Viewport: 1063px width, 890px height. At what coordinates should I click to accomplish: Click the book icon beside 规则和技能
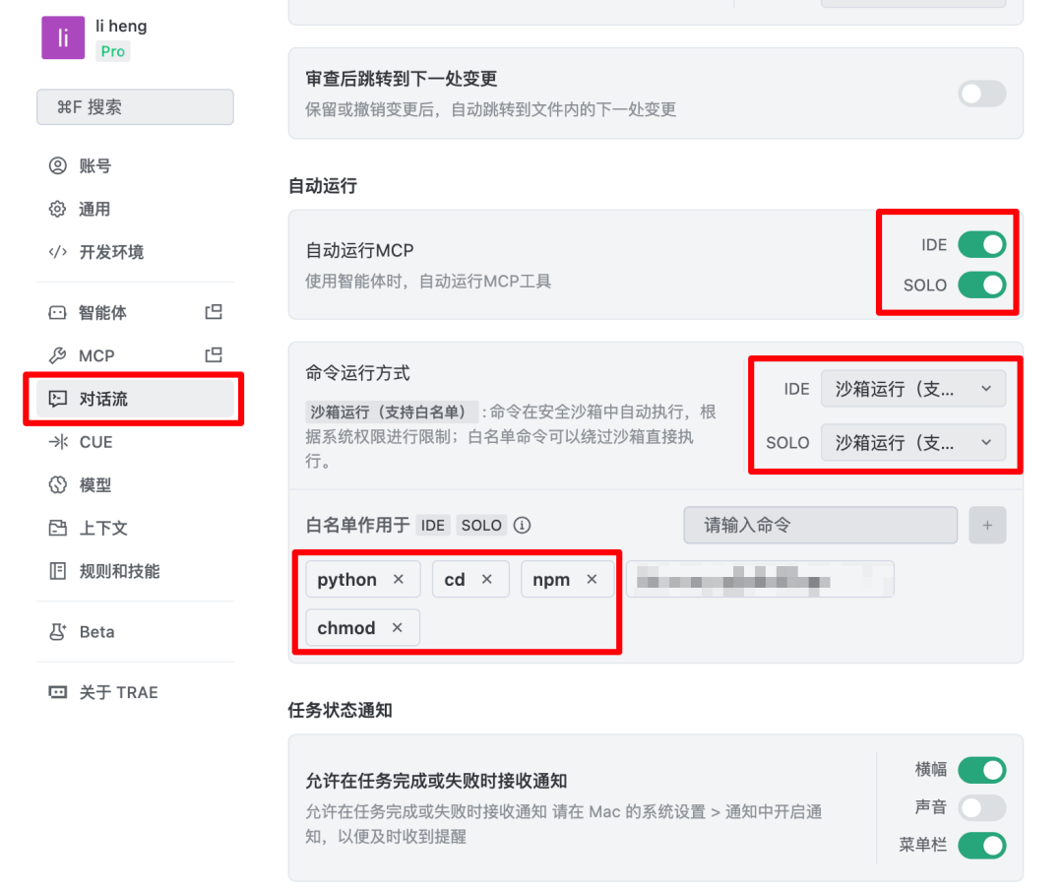pyautogui.click(x=58, y=571)
